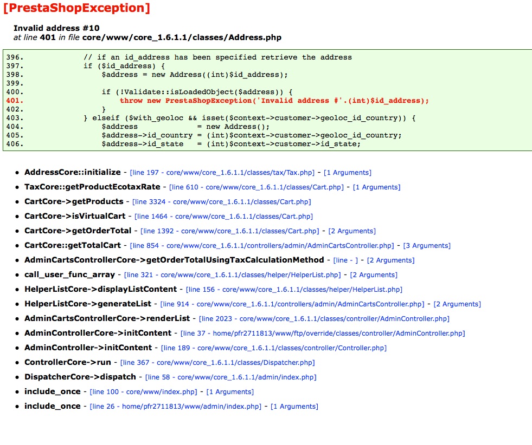Open DispatcherCore->dispatch line 58 link
This screenshot has height=445, width=532.
[230, 377]
